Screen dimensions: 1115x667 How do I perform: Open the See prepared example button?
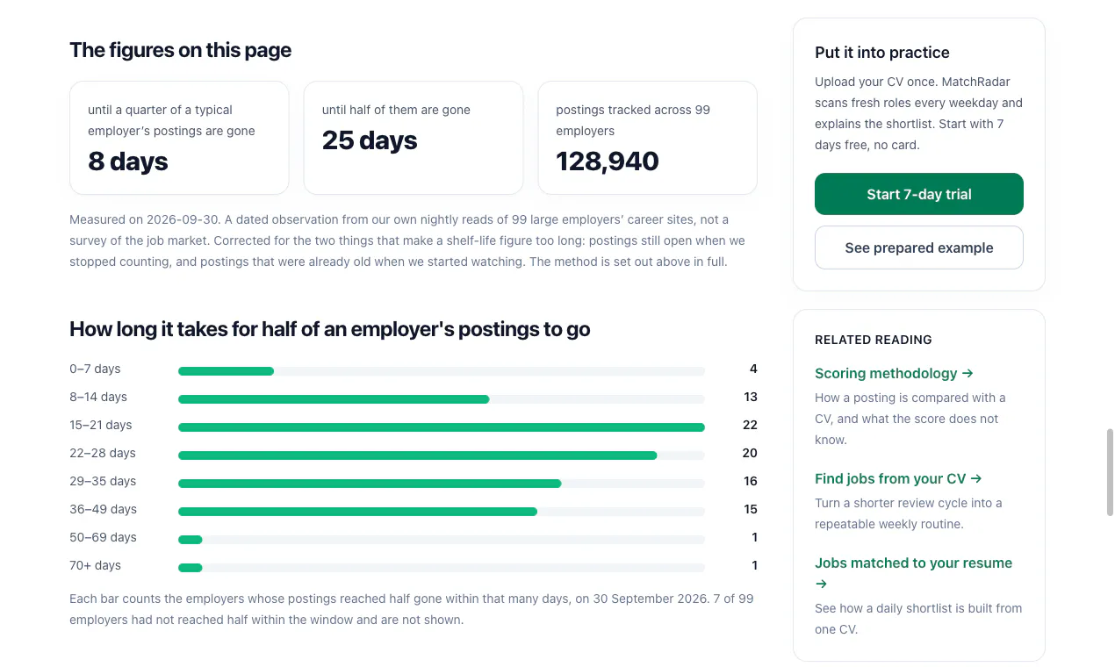tap(918, 247)
